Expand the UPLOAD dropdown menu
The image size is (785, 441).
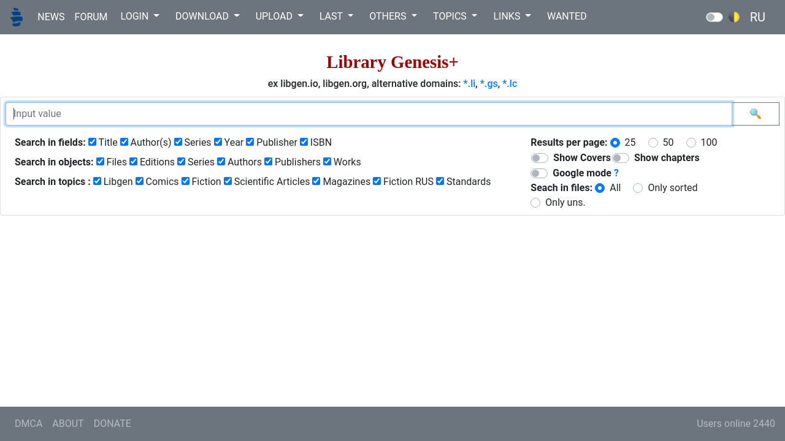[x=279, y=17]
